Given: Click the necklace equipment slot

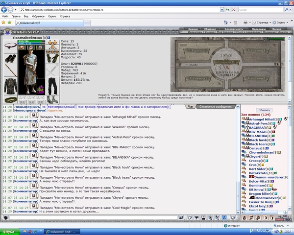Looking at the screenshot, I should (11, 46).
